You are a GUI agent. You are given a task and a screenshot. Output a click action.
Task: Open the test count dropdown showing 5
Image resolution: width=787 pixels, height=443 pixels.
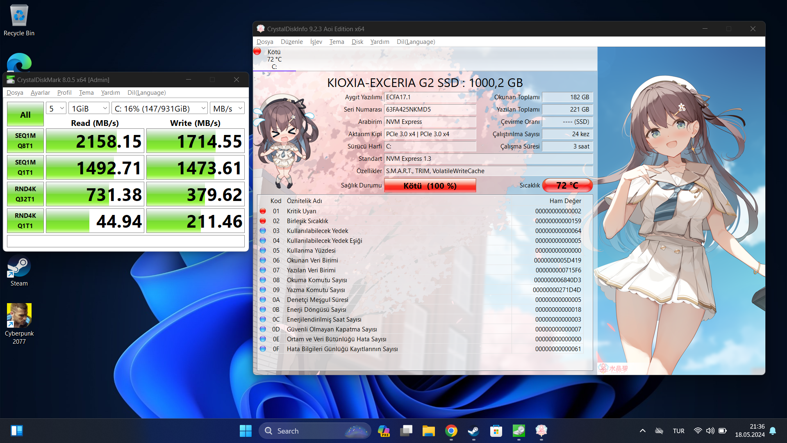coord(56,108)
